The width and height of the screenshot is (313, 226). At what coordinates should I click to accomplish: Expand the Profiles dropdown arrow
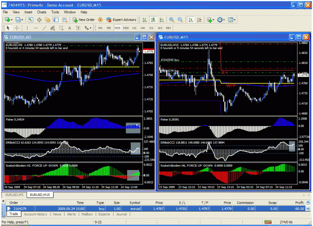[x=22, y=20]
